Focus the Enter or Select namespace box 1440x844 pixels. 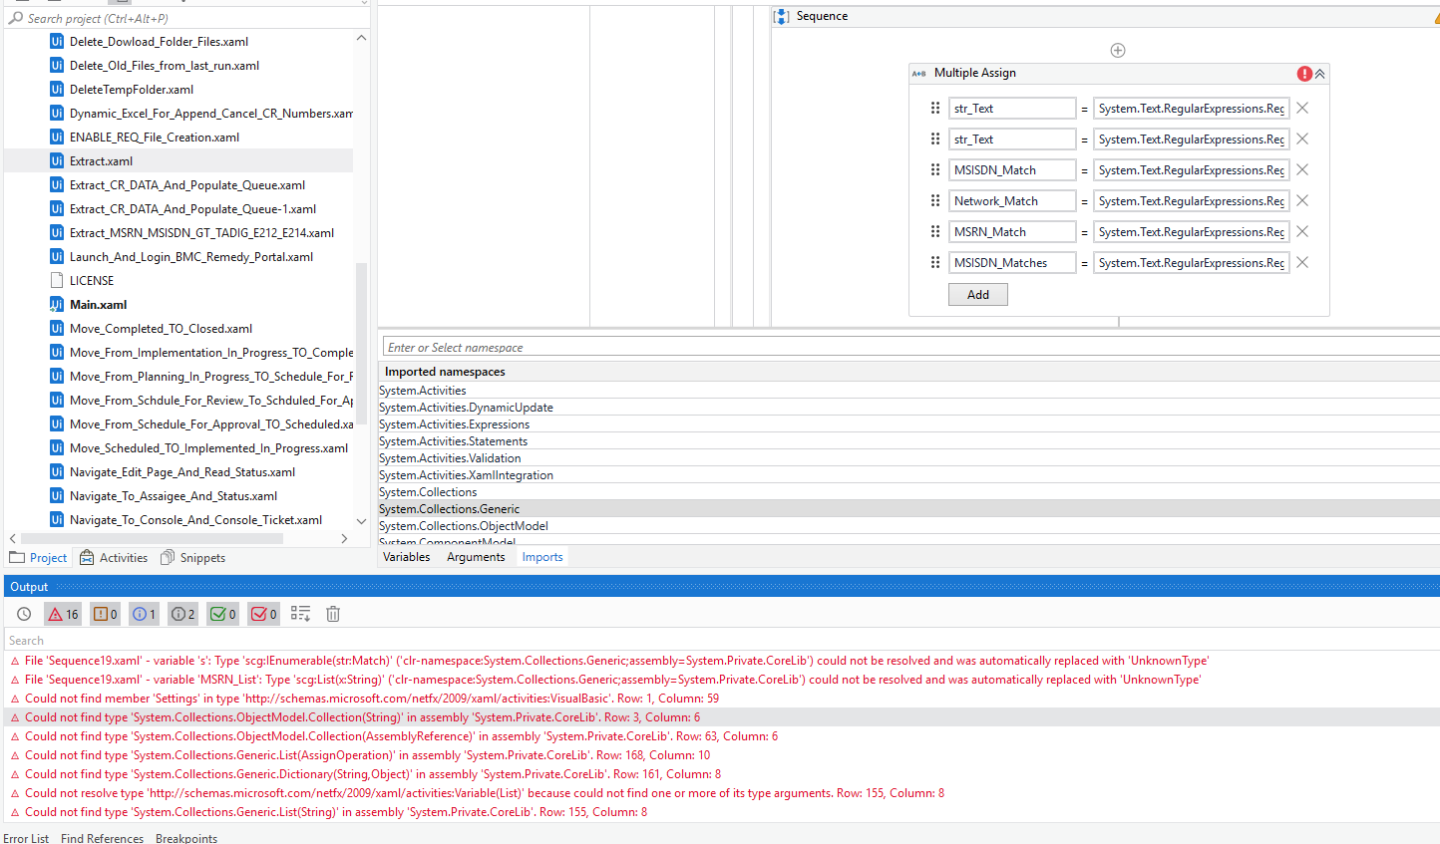(x=911, y=348)
